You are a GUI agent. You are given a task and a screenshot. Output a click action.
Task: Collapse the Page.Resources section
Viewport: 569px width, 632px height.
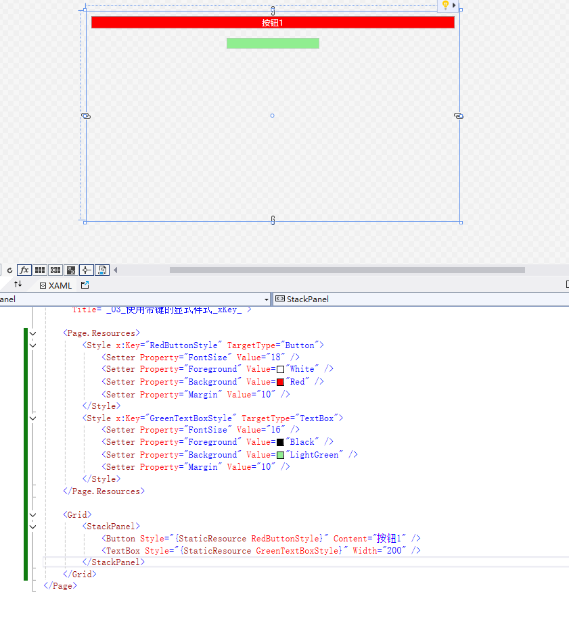pyautogui.click(x=32, y=334)
